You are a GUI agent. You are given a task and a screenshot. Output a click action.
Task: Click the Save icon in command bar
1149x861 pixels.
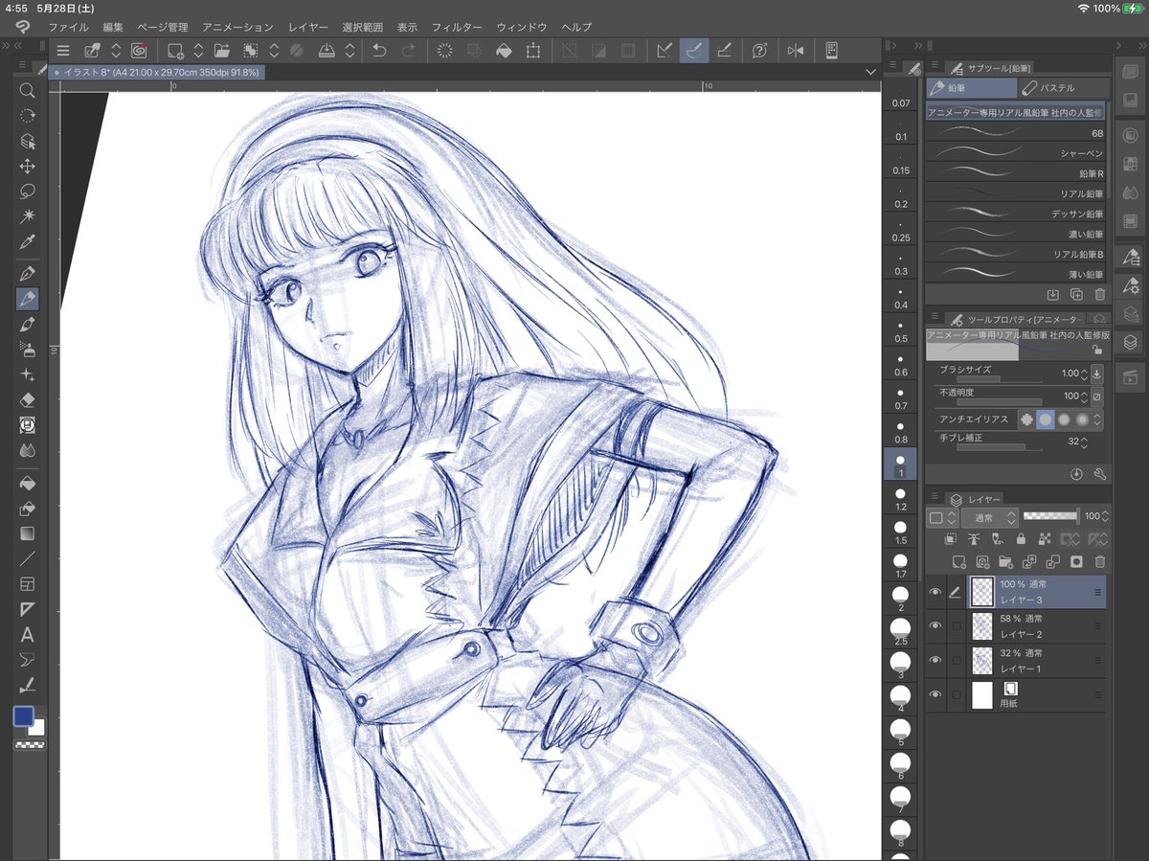[326, 51]
